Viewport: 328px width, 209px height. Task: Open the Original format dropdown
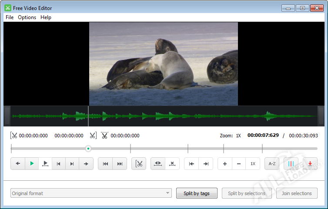[91, 193]
